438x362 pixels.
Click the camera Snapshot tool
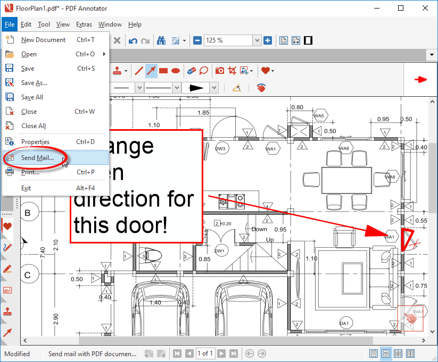pyautogui.click(x=219, y=70)
